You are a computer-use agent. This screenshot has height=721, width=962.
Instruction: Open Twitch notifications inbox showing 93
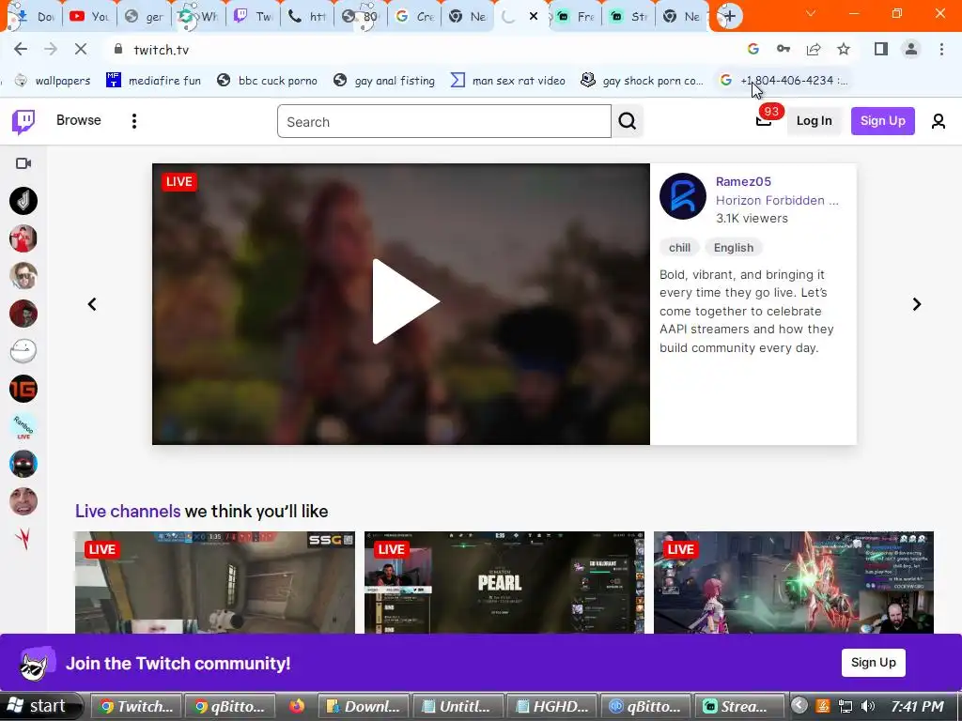(x=764, y=119)
